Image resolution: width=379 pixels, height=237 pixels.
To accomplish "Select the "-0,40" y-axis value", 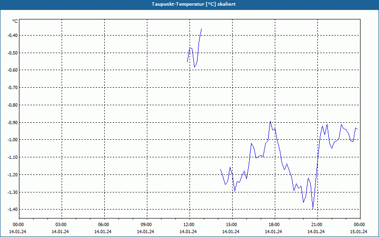I will pyautogui.click(x=12, y=36).
